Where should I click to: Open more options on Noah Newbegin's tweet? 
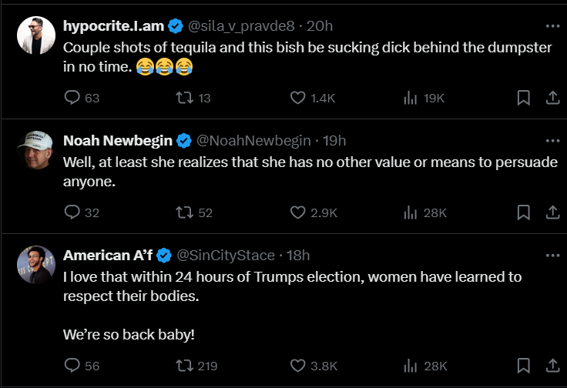pyautogui.click(x=552, y=141)
